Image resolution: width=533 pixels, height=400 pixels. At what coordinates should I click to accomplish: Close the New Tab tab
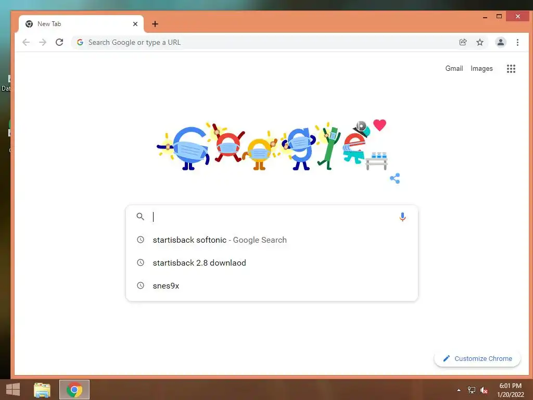coord(135,24)
